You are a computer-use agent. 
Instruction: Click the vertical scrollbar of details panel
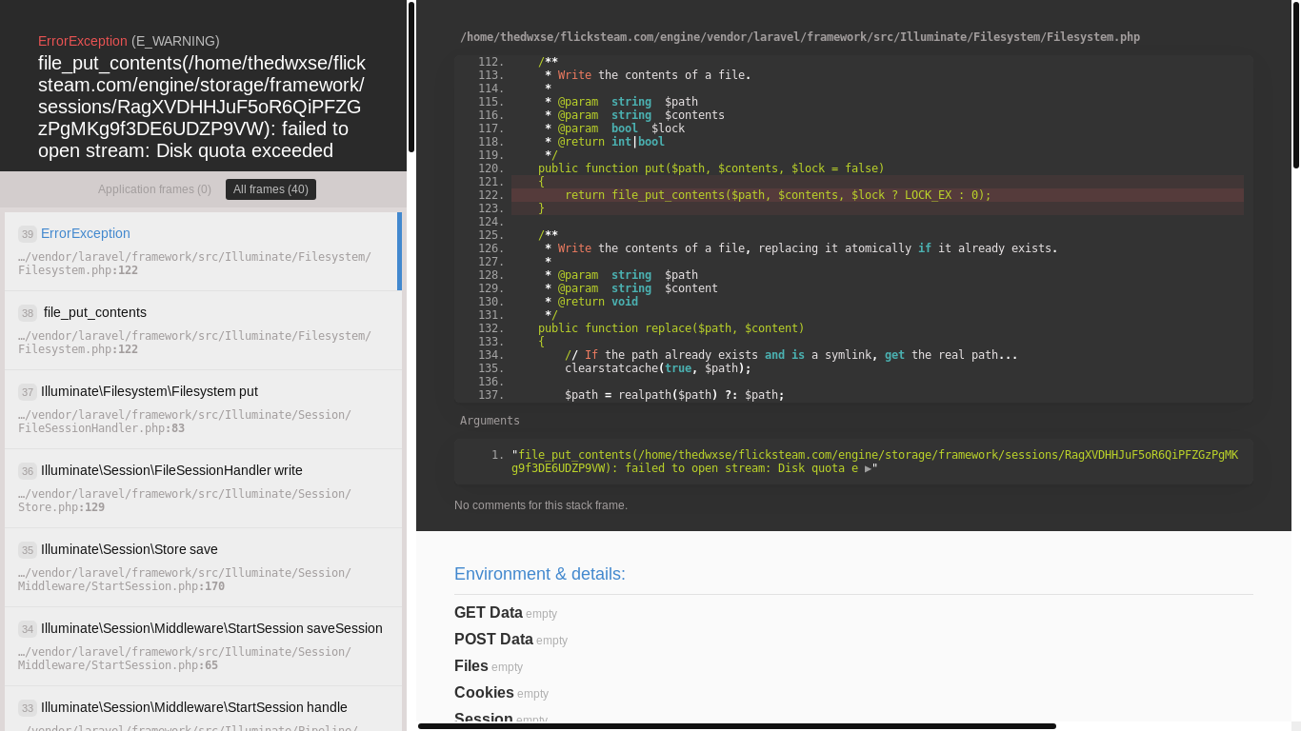[x=1296, y=86]
